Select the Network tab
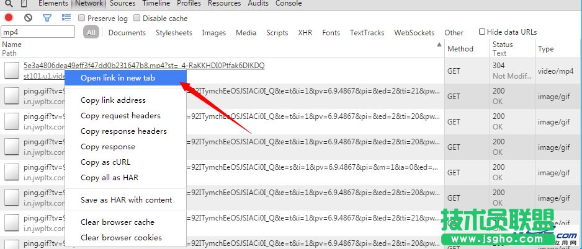This screenshot has width=582, height=249. tap(89, 3)
